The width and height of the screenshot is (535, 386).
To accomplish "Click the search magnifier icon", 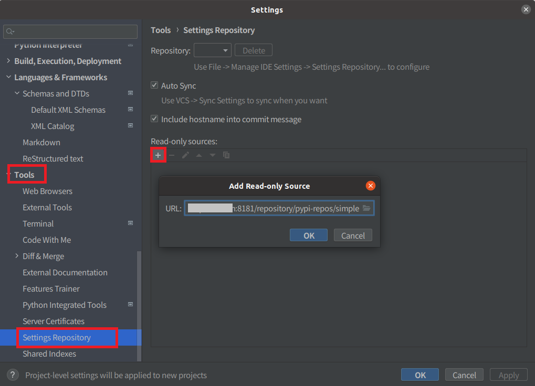I will (10, 31).
